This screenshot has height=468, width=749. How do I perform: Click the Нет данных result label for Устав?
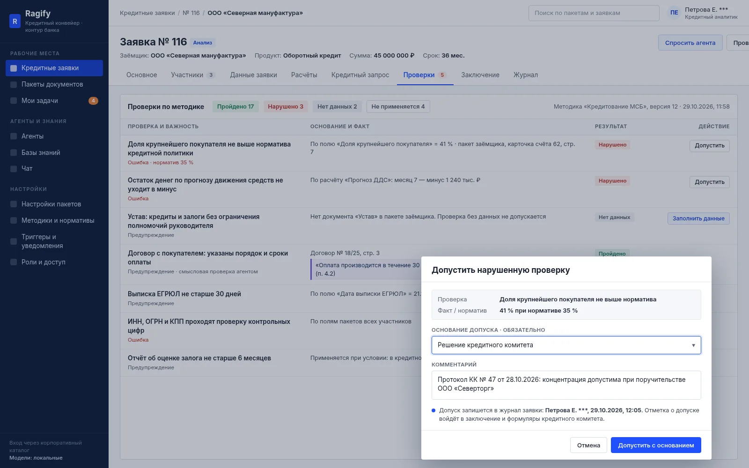(614, 217)
